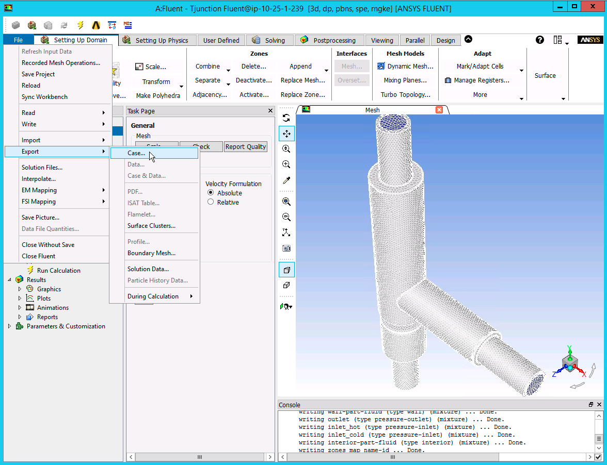The image size is (607, 465).
Task: Click the axes orientation view icon
Action: click(x=286, y=232)
